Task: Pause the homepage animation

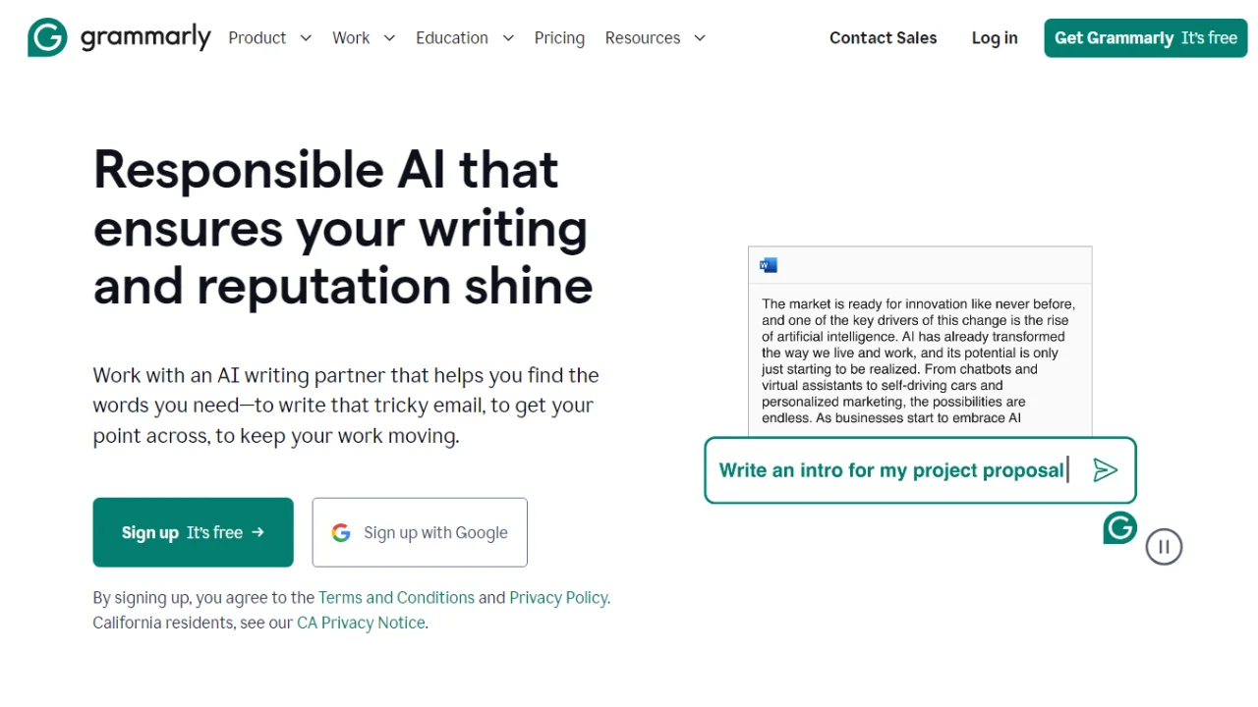Action: tap(1164, 546)
